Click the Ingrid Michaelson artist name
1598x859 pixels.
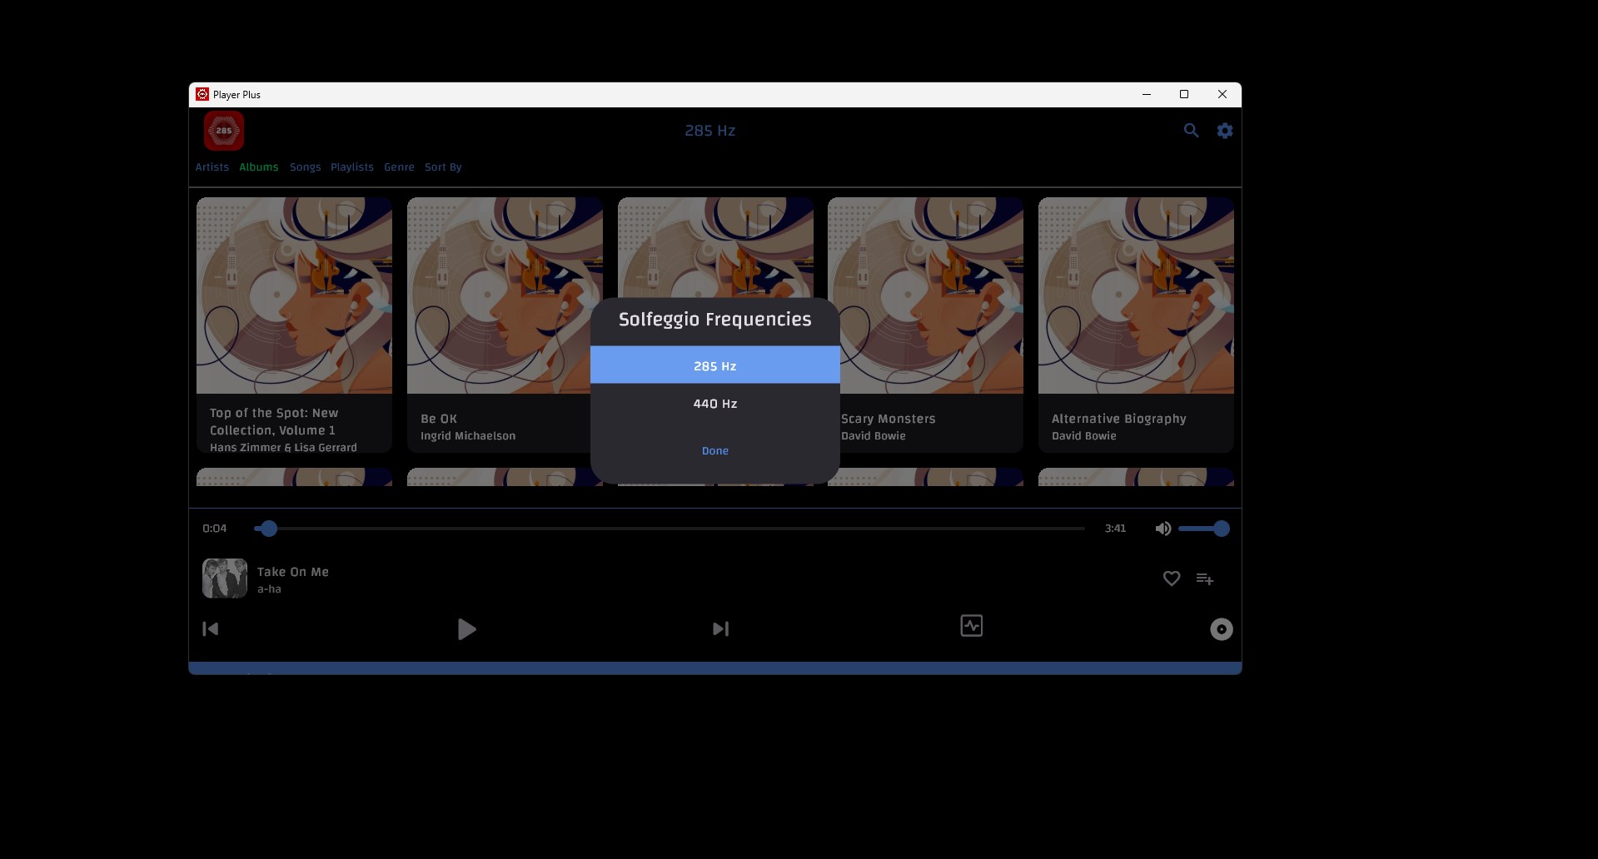468,436
